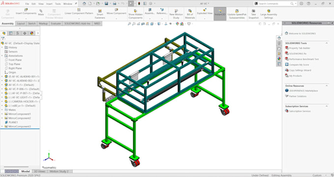334x177 pixels.
Task: Collapse the SOLIDWORKS Tools section
Action: click(327, 43)
